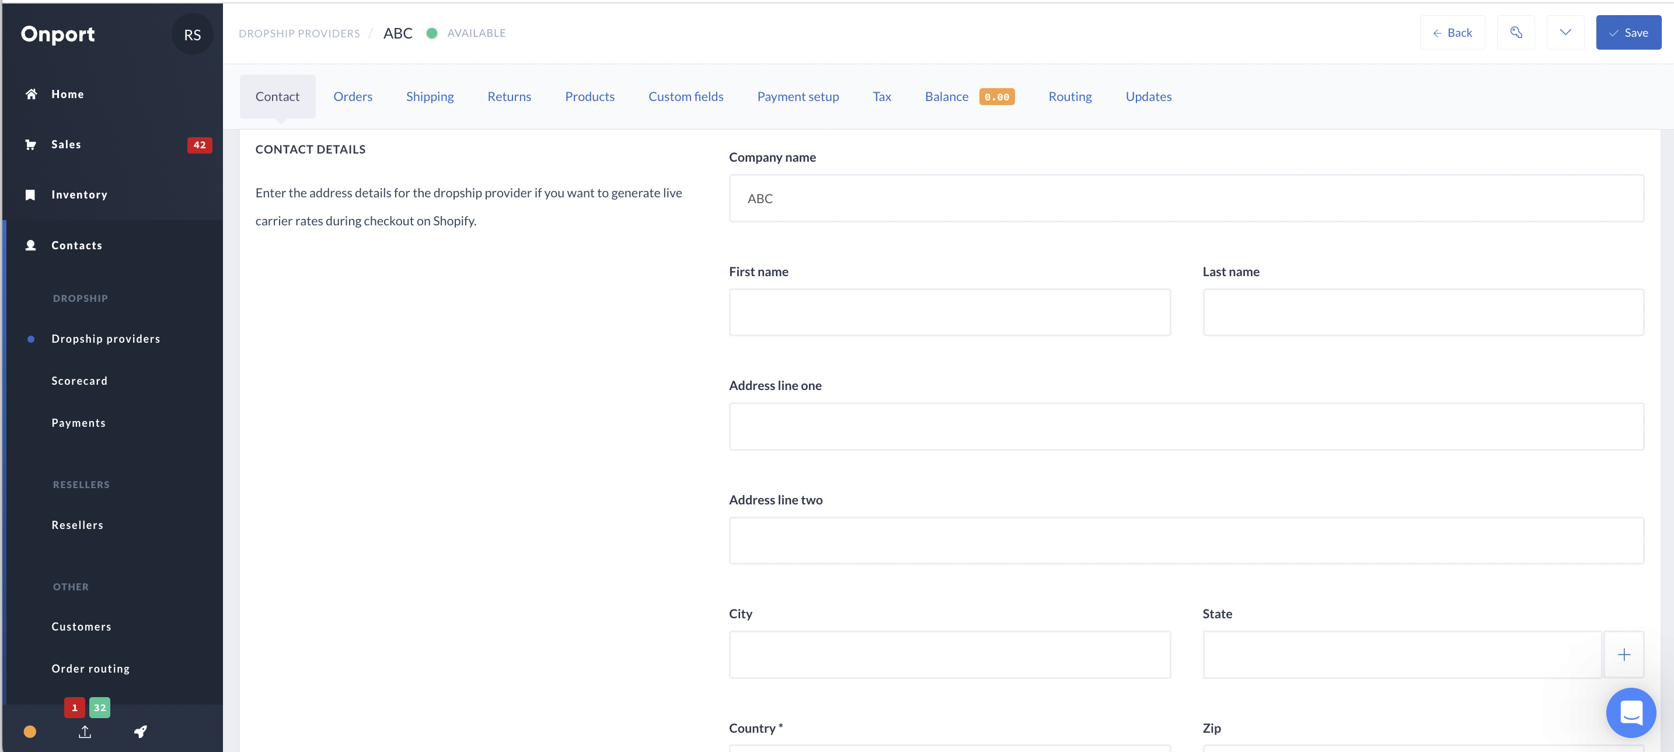View the Balance tab
The height and width of the screenshot is (752, 1674).
click(947, 96)
